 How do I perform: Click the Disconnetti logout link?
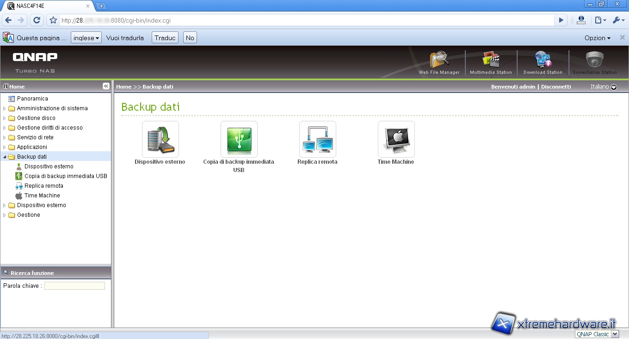pos(556,87)
